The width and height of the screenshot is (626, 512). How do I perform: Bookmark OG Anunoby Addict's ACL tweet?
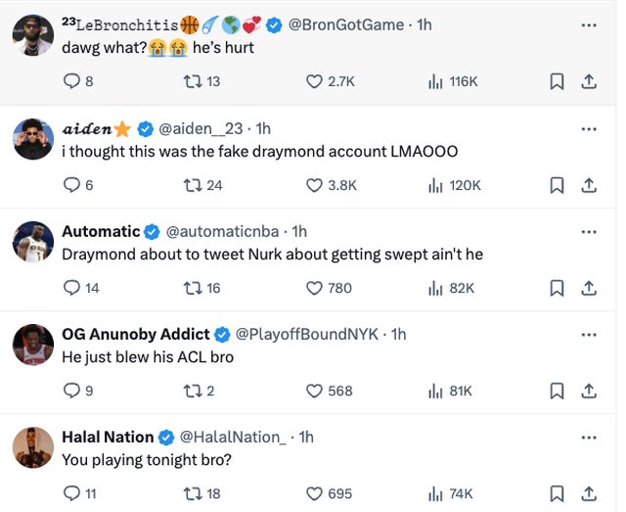pos(557,391)
